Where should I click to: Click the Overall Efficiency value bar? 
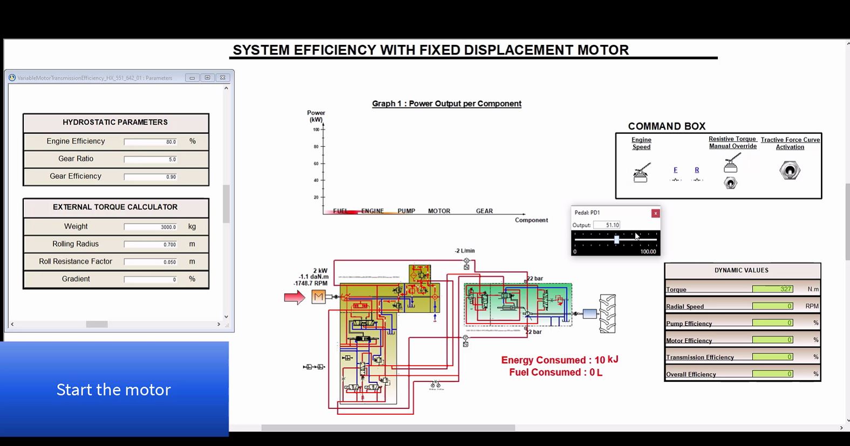tap(773, 374)
